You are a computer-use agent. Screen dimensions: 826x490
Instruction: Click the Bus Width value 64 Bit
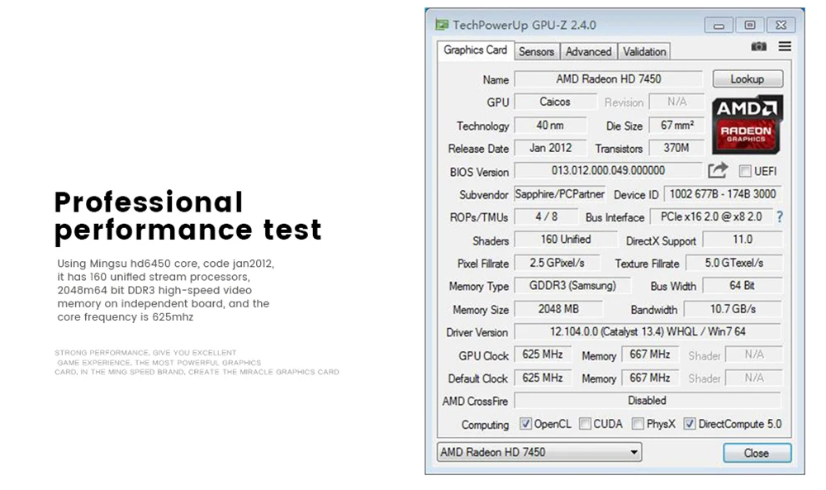click(743, 286)
